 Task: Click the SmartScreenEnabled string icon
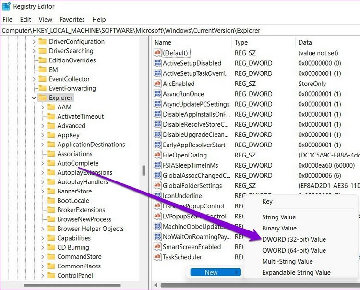click(x=157, y=247)
